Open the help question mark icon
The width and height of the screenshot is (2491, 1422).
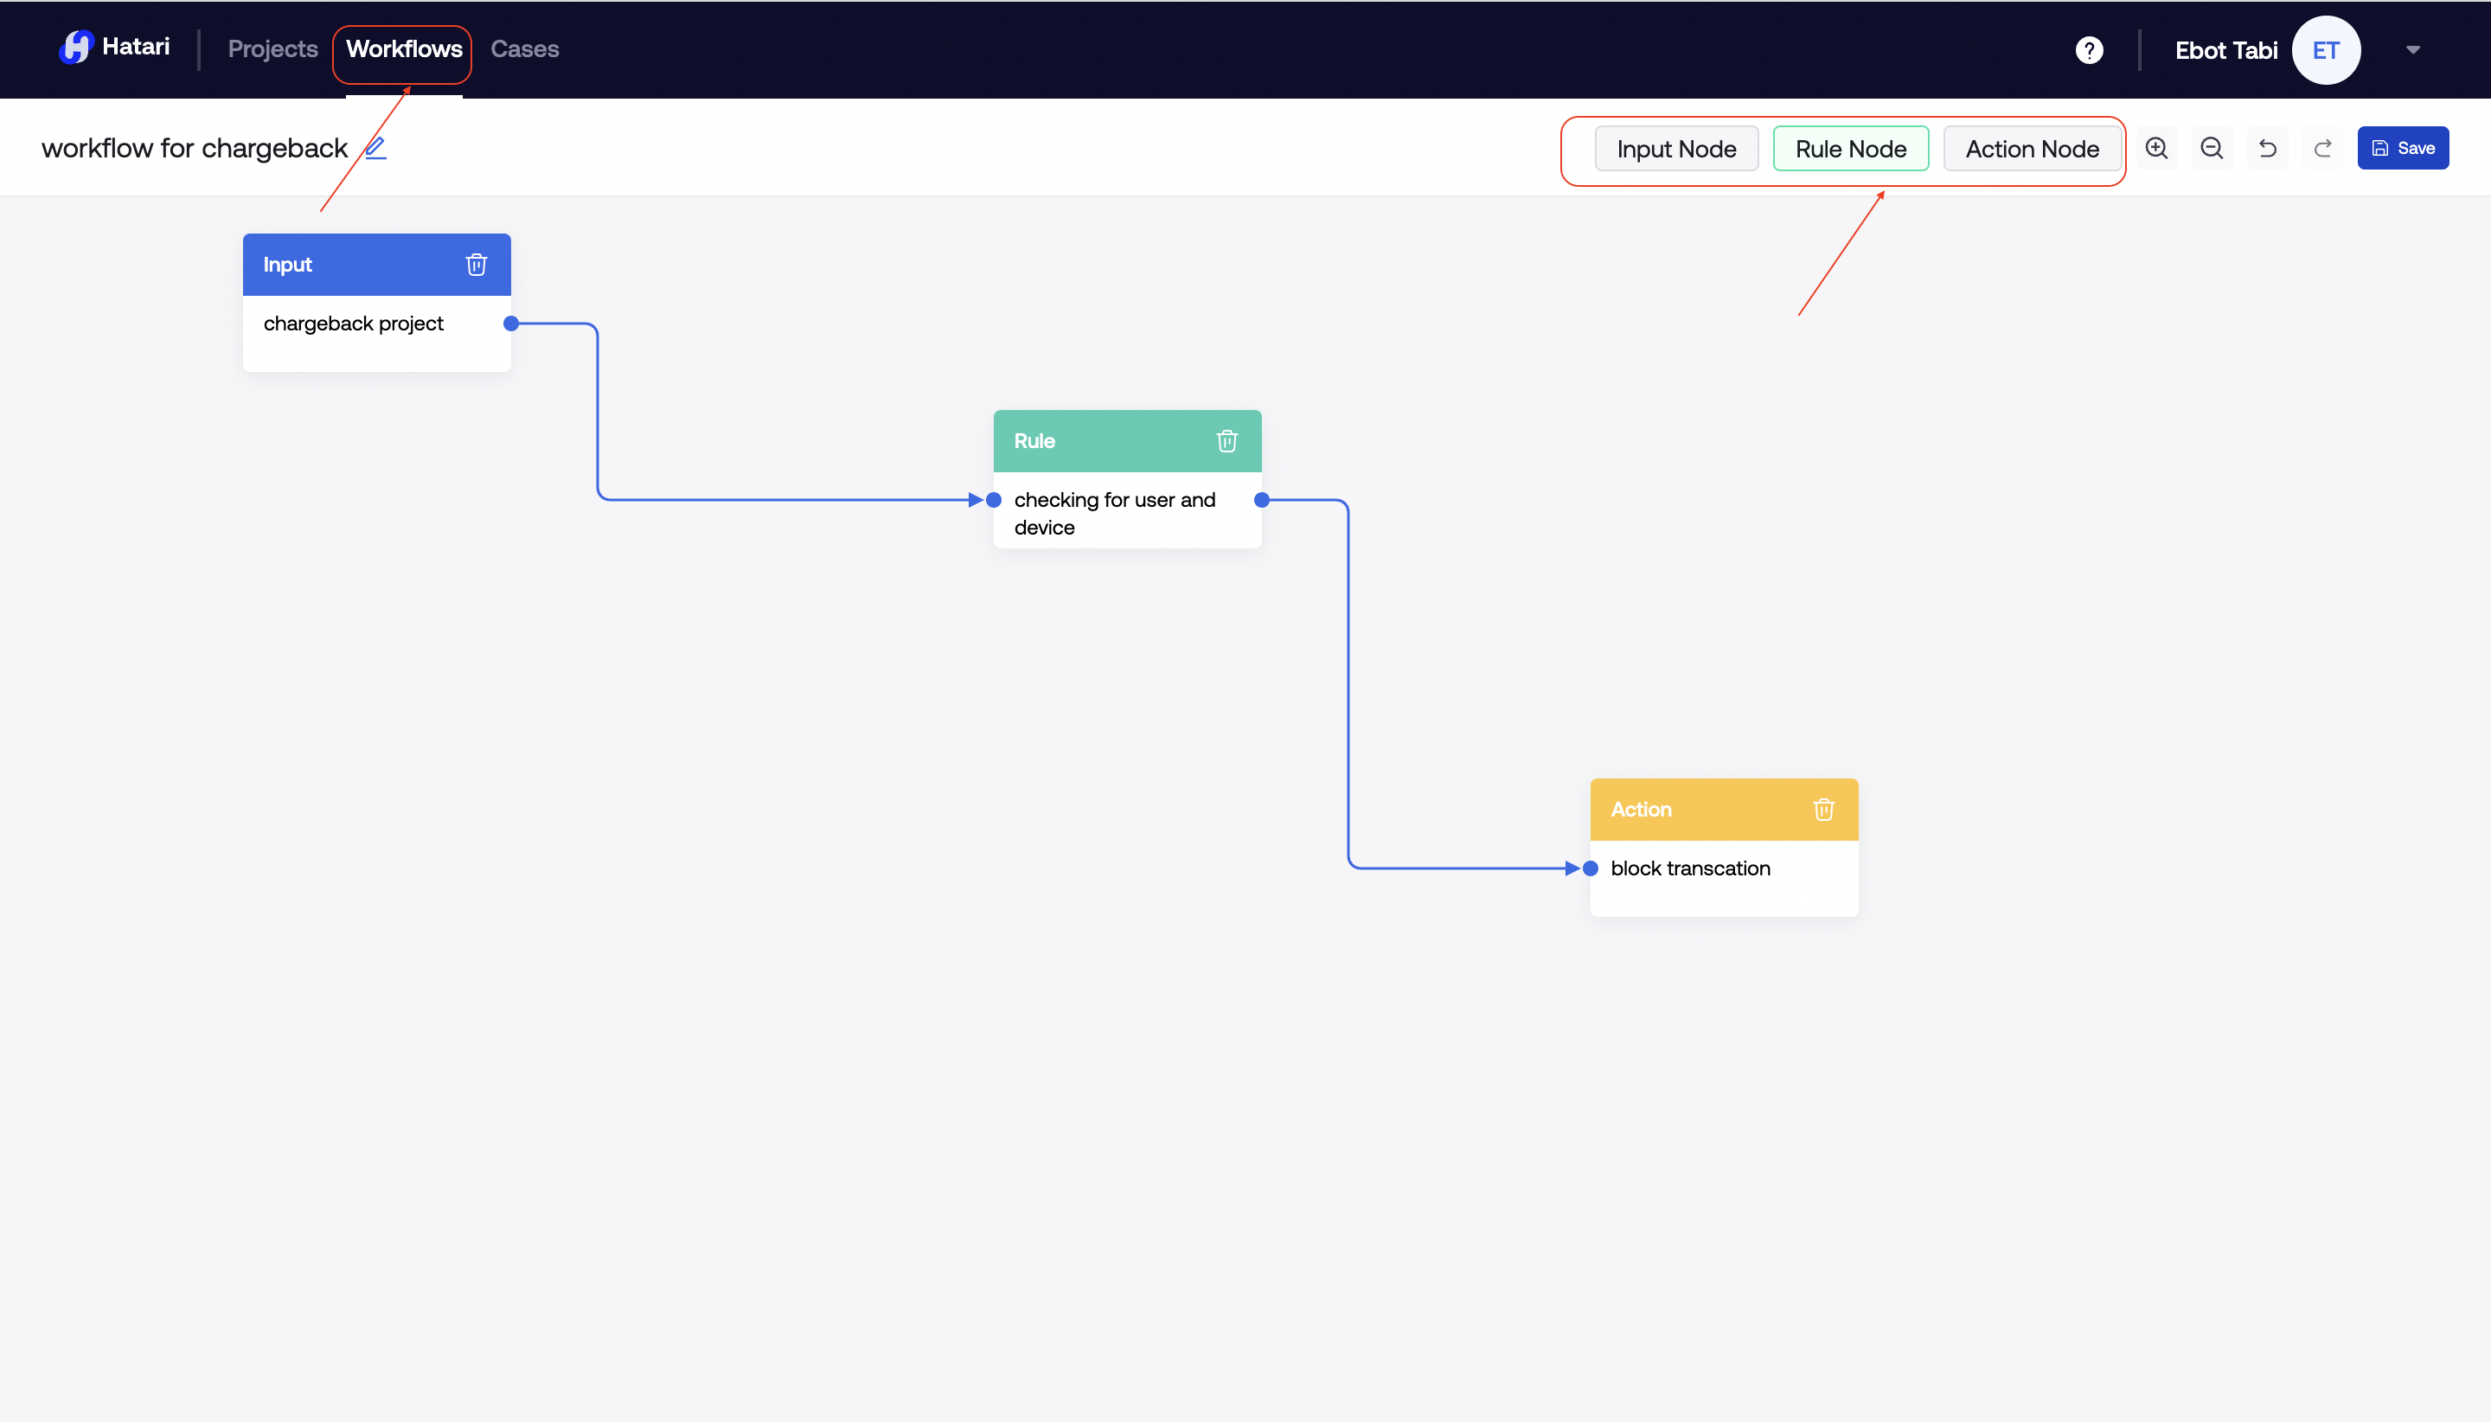click(x=2089, y=50)
